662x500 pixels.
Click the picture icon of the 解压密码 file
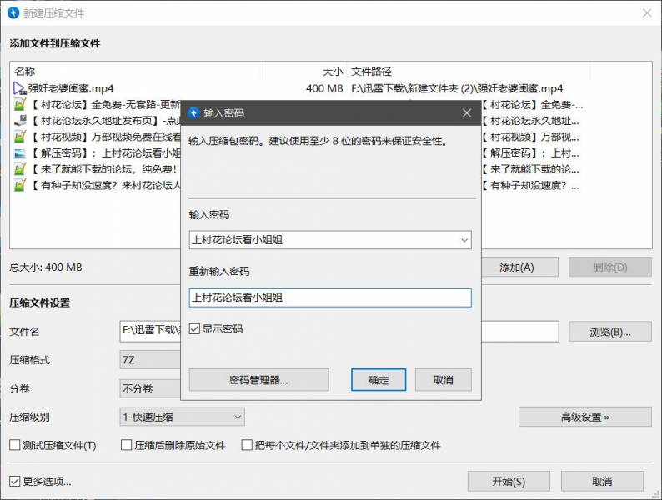click(20, 152)
